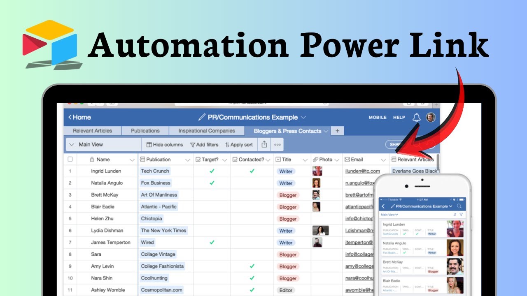Screen dimensions: 527x296
Task: Click the Photo column attachment paperclip icon
Action: click(315, 160)
